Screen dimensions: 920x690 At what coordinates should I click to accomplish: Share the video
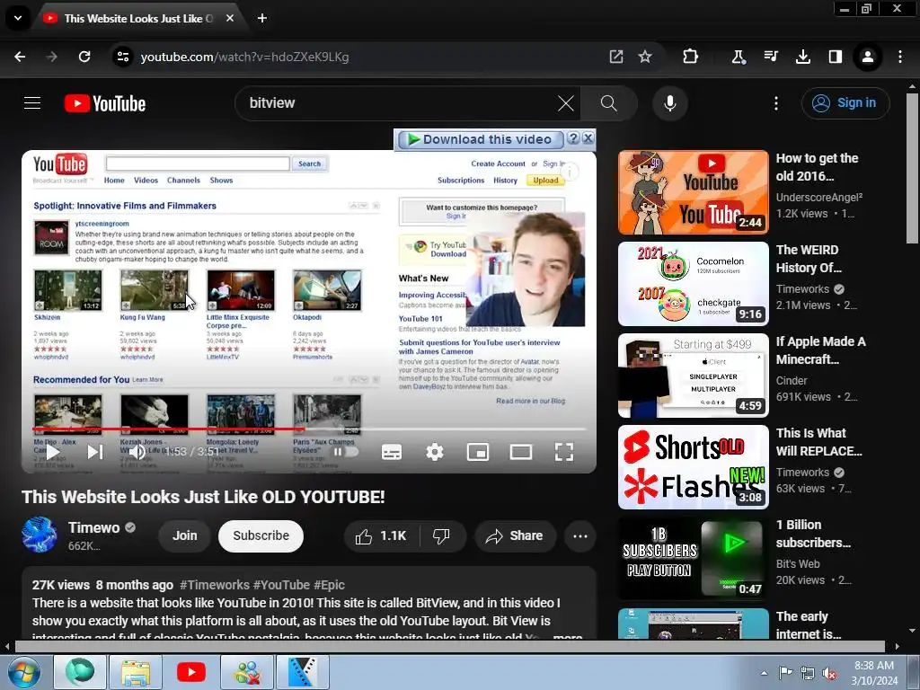point(515,536)
